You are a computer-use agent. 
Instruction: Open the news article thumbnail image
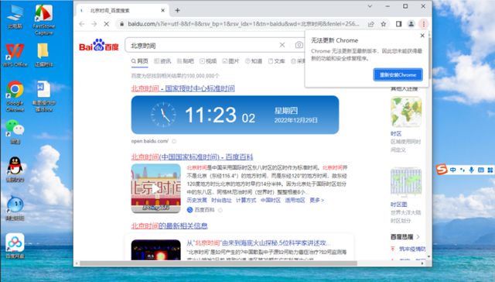coord(156,249)
